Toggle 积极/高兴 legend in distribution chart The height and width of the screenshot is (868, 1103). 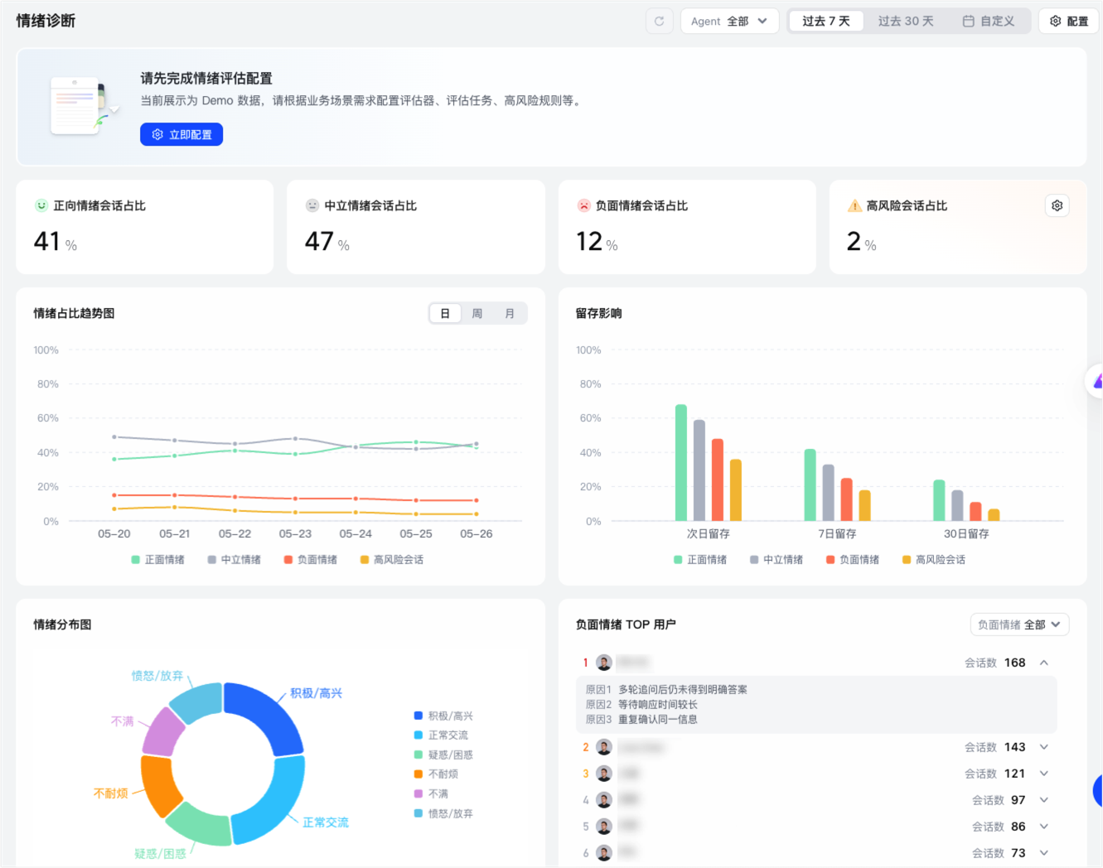pyautogui.click(x=444, y=716)
